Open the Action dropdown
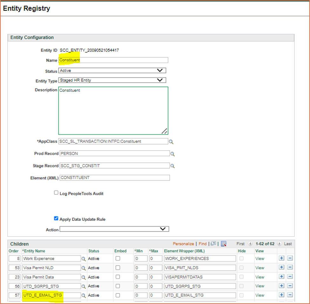Image resolution: width=310 pixels, height=304 pixels. 114,229
